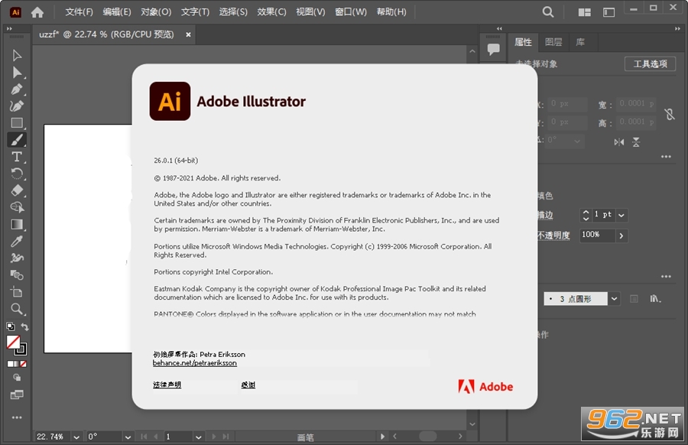
Task: Select the Rectangle tool
Action: (x=17, y=123)
